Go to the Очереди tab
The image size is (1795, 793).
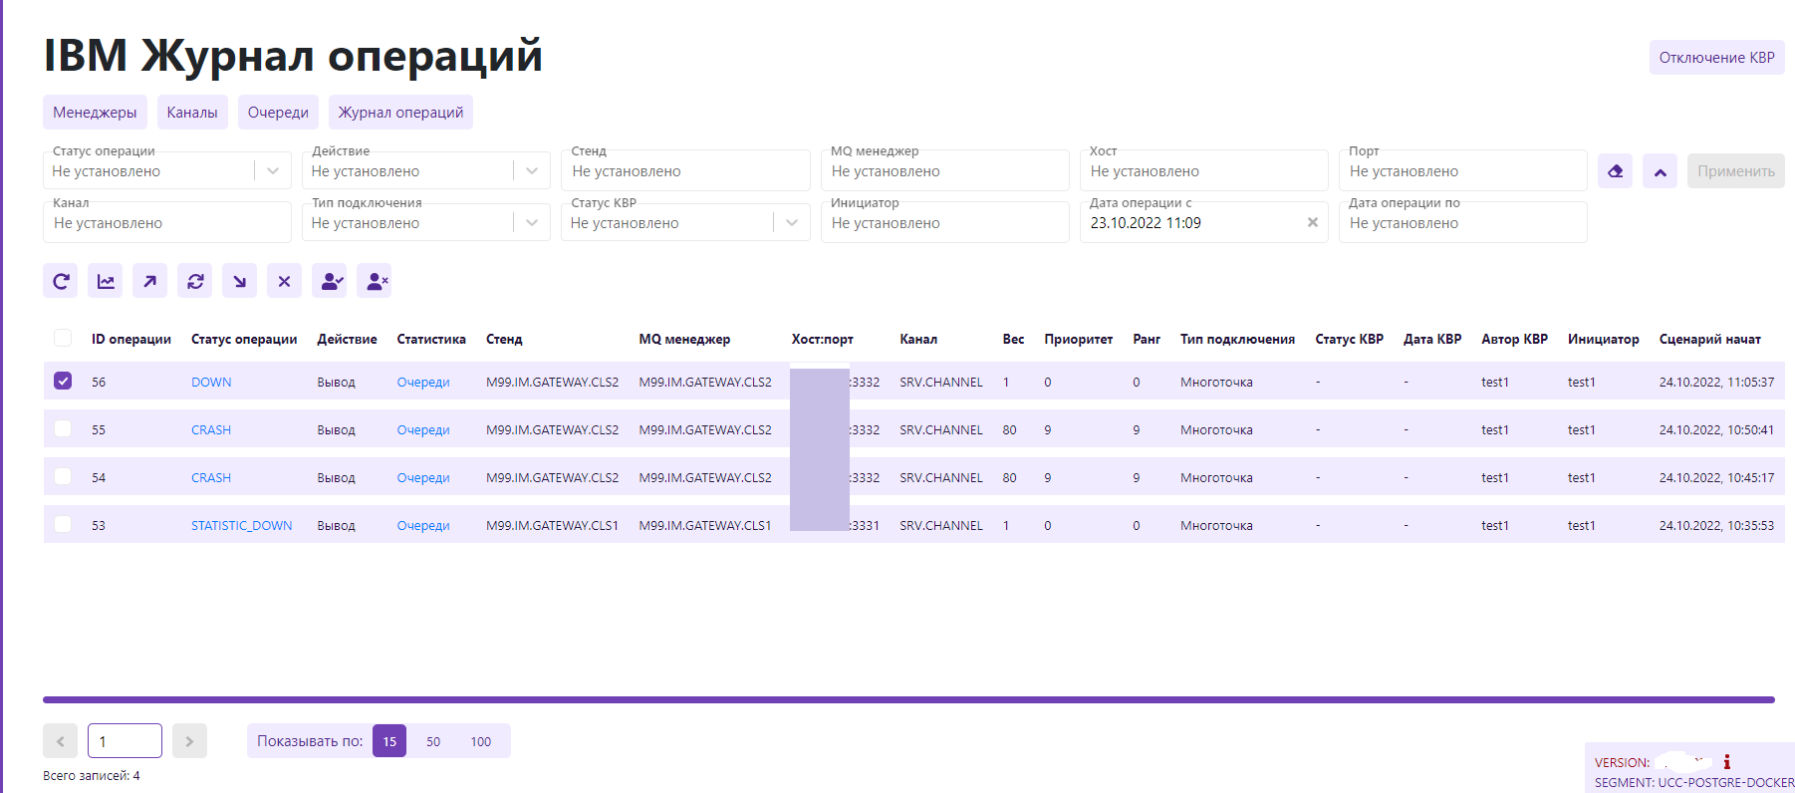[x=278, y=113]
